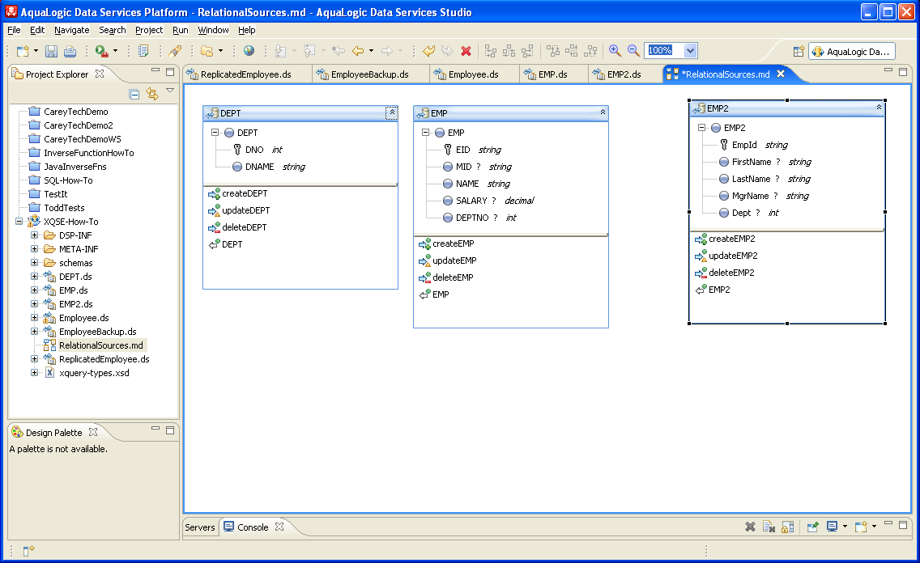The image size is (920, 563).
Task: Click Link with Editor in Project Explorer
Action: pos(152,94)
